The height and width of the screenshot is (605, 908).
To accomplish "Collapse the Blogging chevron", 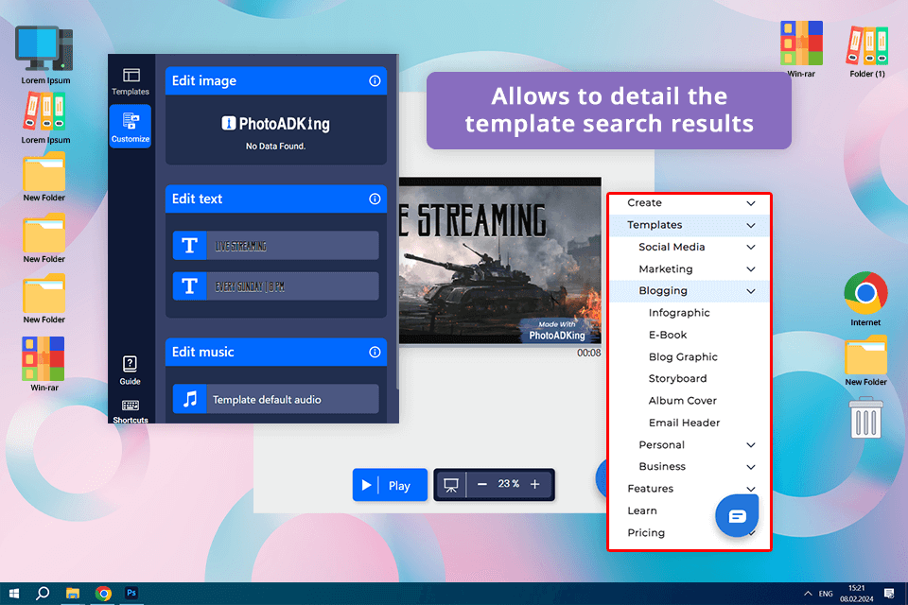I will click(750, 291).
